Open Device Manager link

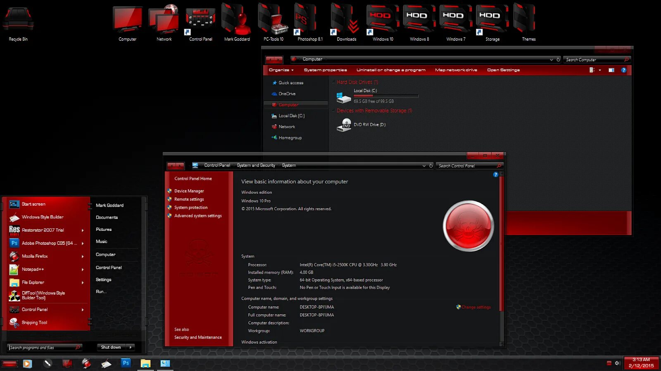tap(189, 191)
